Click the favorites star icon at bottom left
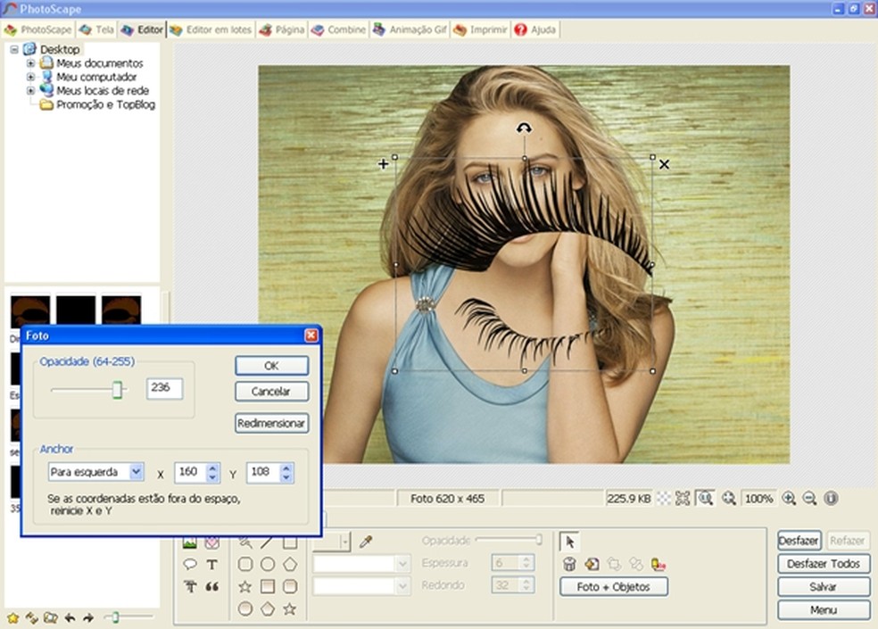The height and width of the screenshot is (629, 878). [x=12, y=617]
